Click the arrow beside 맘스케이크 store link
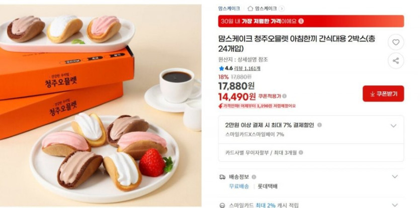 (x=281, y=9)
